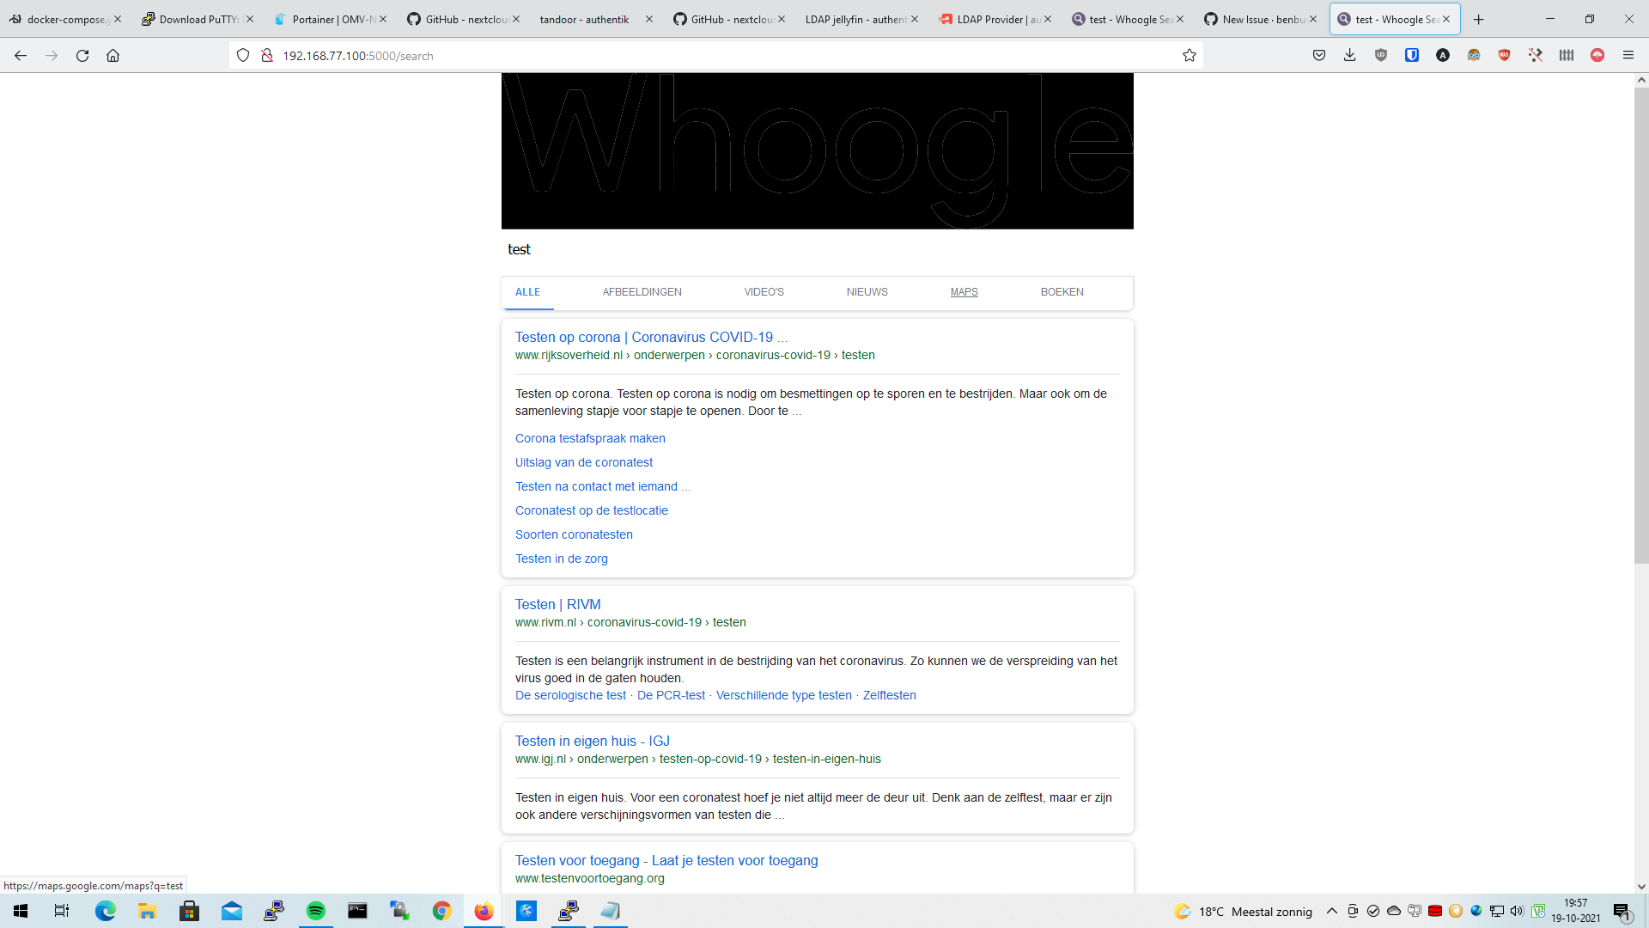The width and height of the screenshot is (1649, 928).
Task: Switch to the AFBEELDINGEN results tab
Action: (x=642, y=292)
